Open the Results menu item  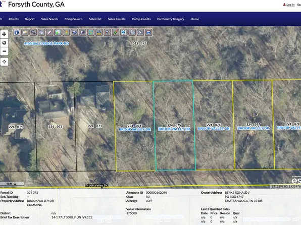click(x=14, y=19)
